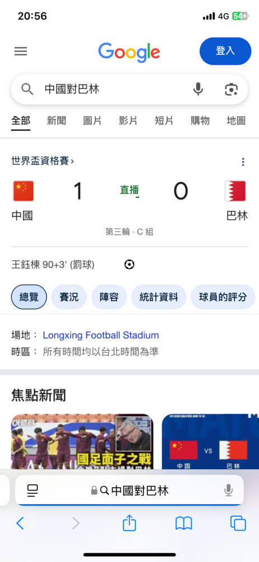The height and width of the screenshot is (562, 259).
Task: Open the Google hamburger menu
Action: (x=21, y=51)
